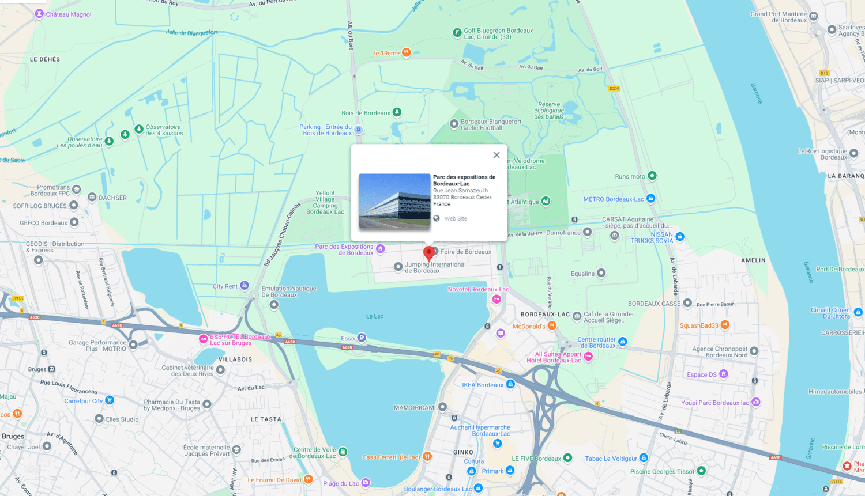This screenshot has width=865, height=496.
Task: Select the DACHSER marker icon
Action: tap(92, 197)
